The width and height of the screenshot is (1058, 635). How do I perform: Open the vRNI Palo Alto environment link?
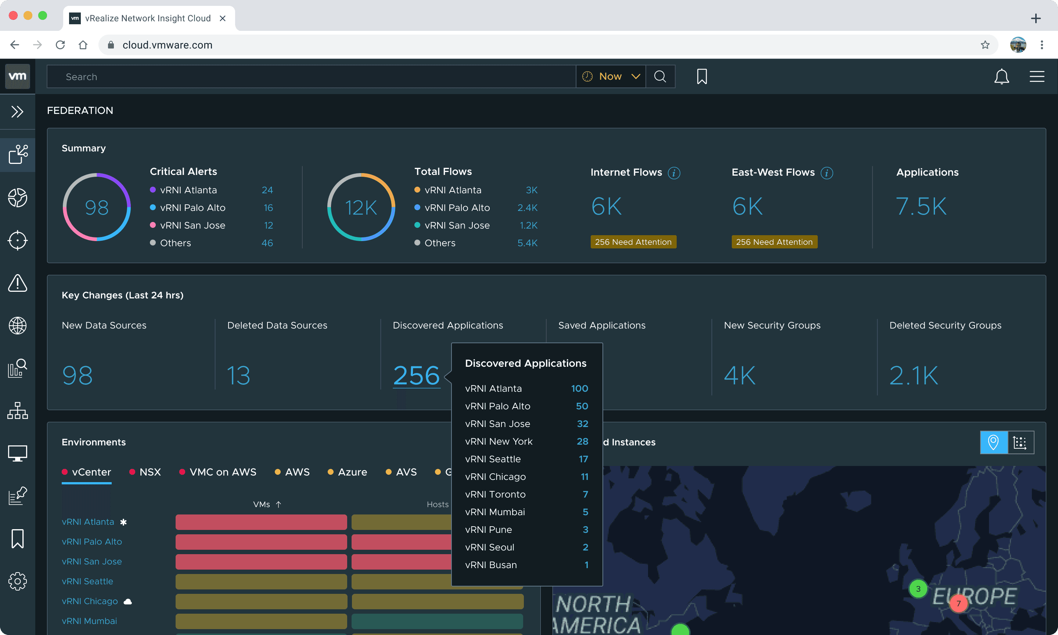coord(91,542)
